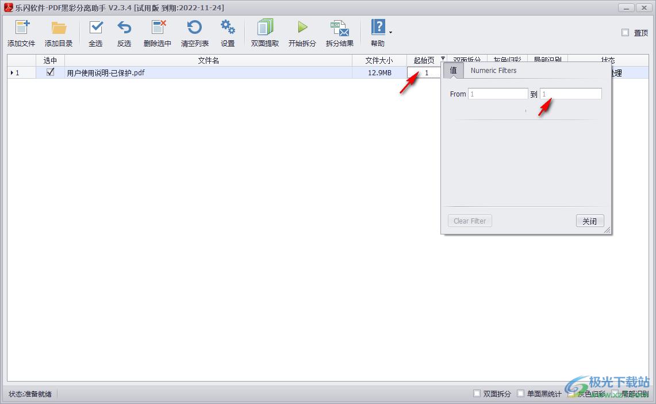Click the 全选 select-all icon
The width and height of the screenshot is (656, 404).
point(95,28)
